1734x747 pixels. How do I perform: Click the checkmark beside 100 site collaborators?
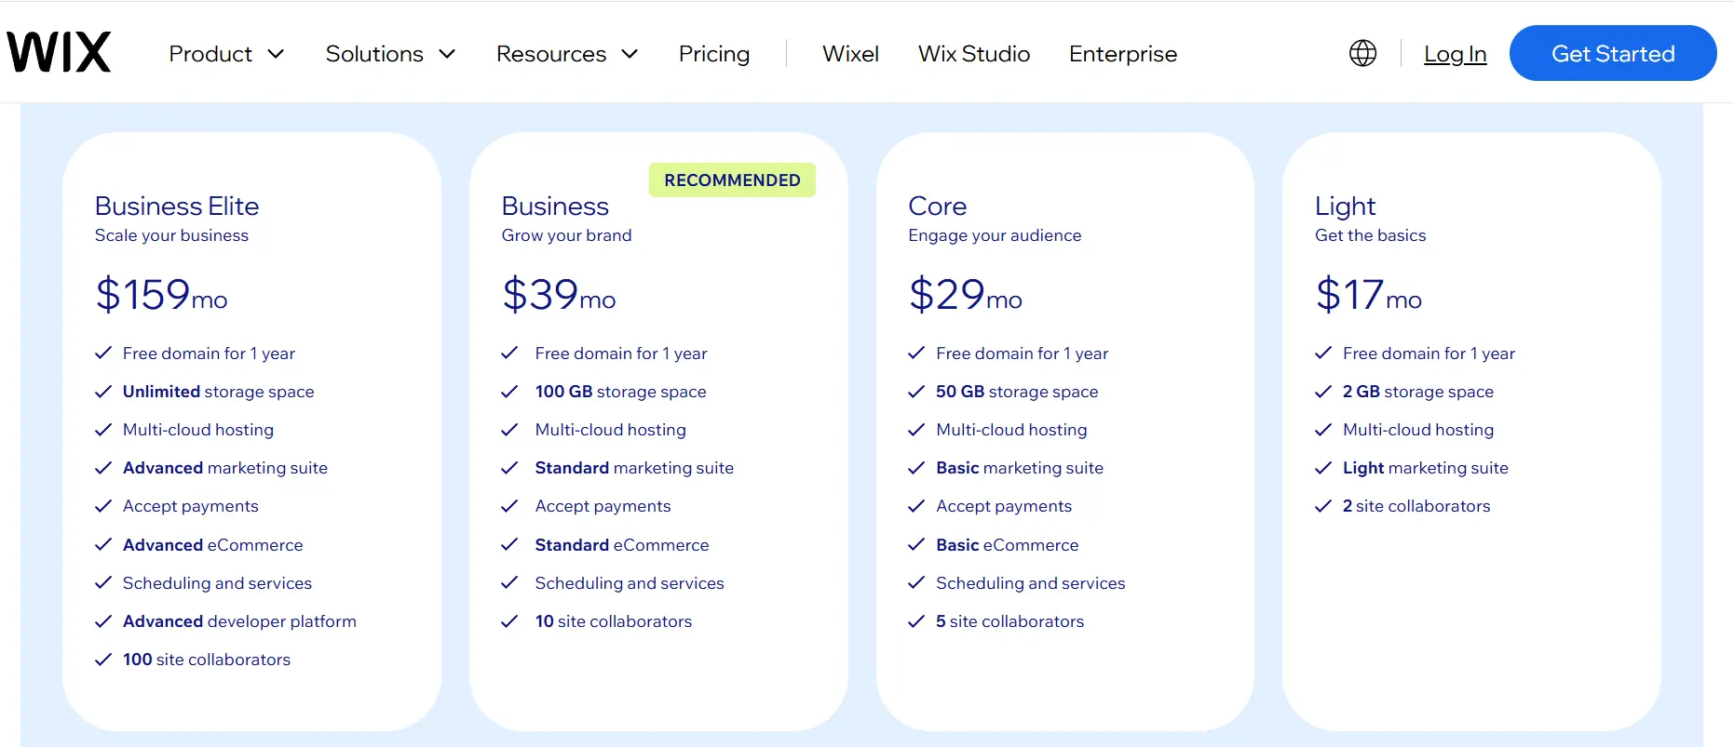[103, 660]
